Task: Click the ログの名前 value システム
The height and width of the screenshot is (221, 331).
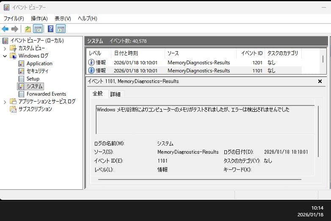Action: [165, 144]
